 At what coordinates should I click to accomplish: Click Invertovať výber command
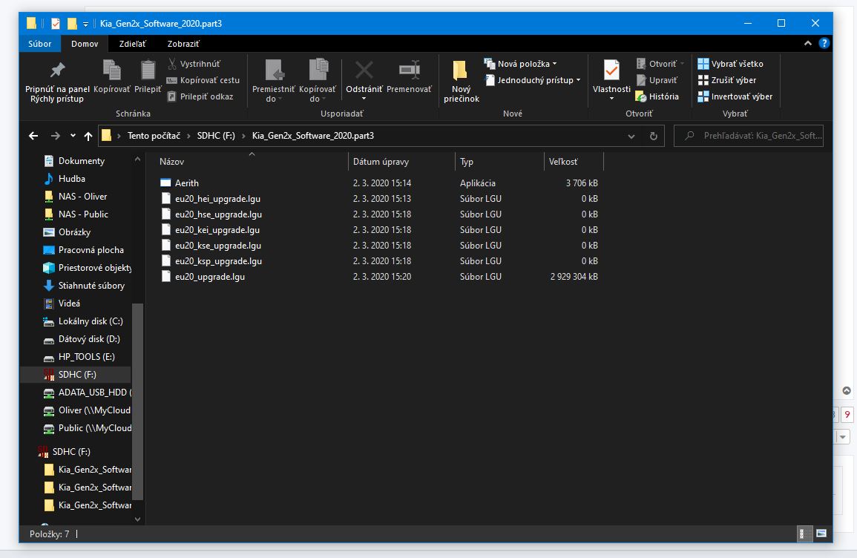(x=735, y=96)
